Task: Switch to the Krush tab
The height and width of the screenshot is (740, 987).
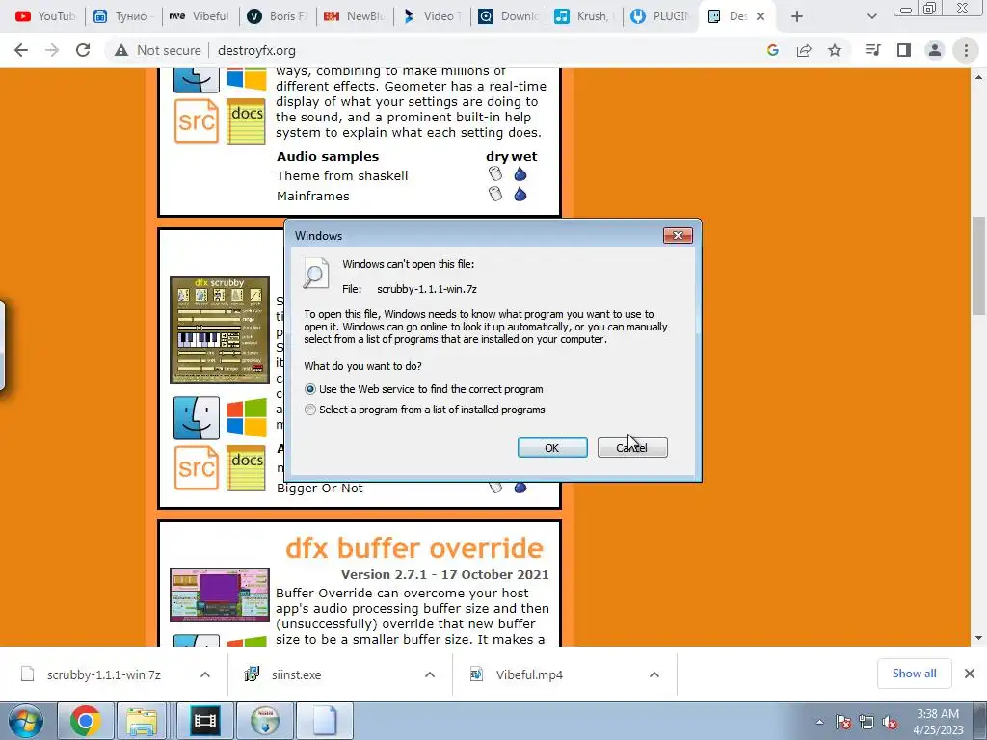Action: click(585, 16)
